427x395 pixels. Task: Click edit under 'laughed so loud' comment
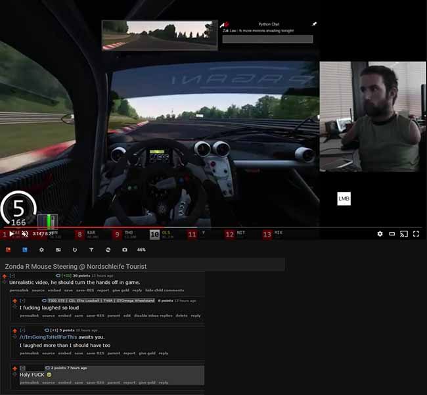127,315
